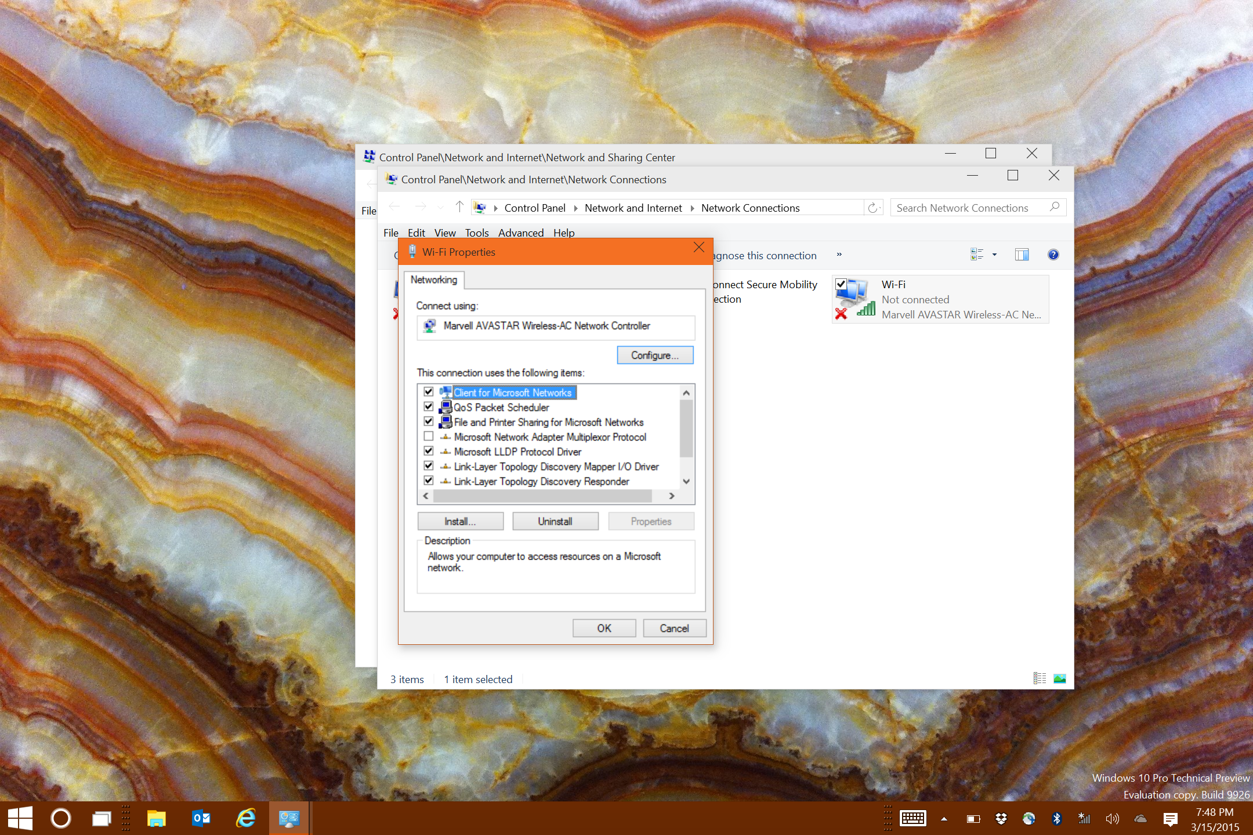
Task: Open the File menu in Network Connections
Action: 390,233
